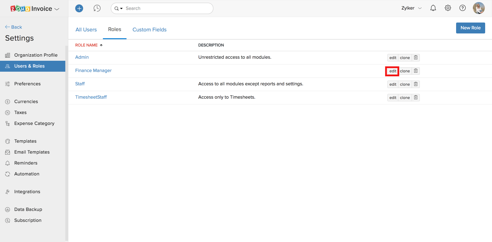
Task: Open the recent history clock icon
Action: click(97, 8)
